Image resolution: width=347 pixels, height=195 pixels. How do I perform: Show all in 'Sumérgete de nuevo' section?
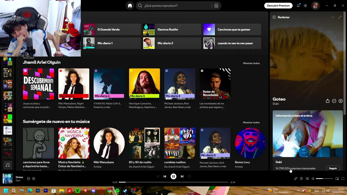click(251, 122)
